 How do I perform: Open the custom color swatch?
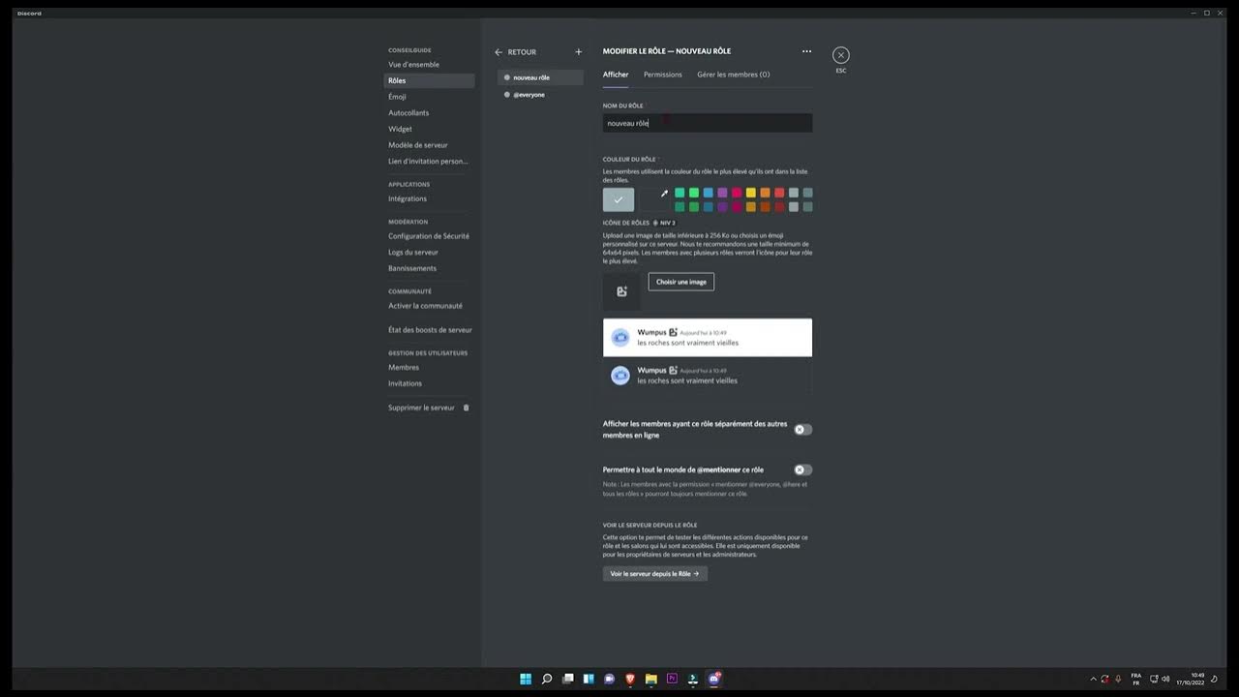(x=654, y=199)
